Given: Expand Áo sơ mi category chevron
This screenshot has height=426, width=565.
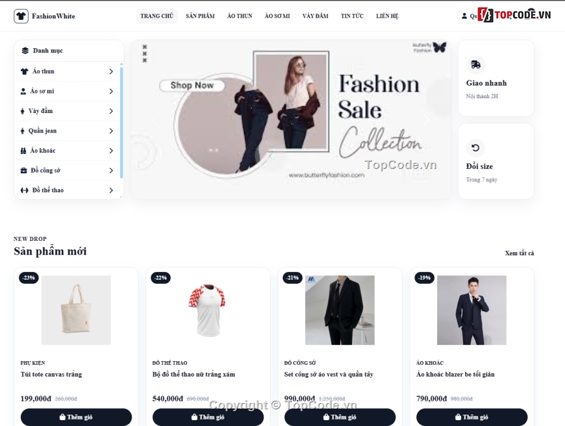Looking at the screenshot, I should click(x=111, y=91).
